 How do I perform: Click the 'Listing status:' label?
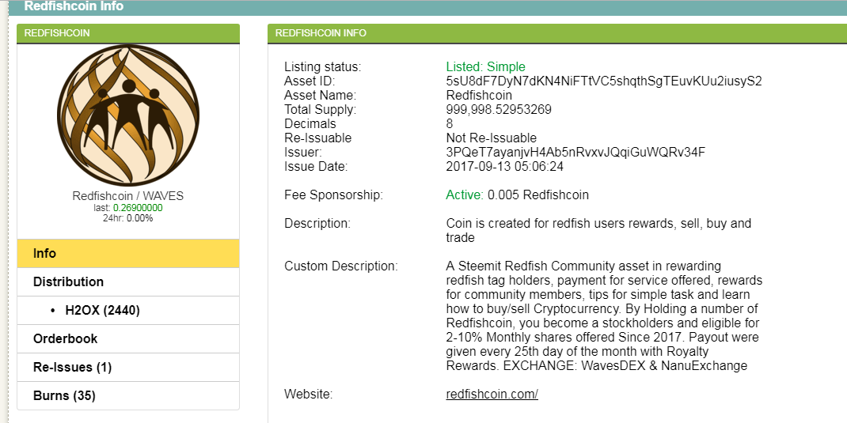coord(322,67)
